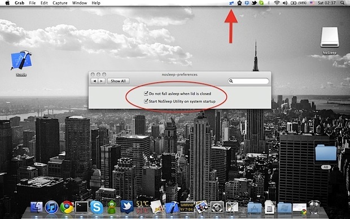Close the nosleep-preferences window

pyautogui.click(x=93, y=75)
